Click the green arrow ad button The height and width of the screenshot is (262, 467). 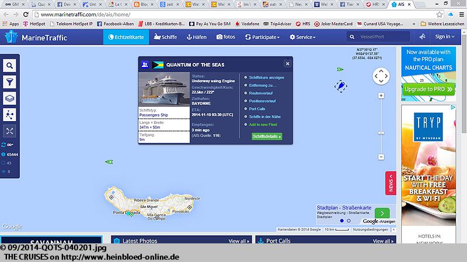click(x=382, y=213)
